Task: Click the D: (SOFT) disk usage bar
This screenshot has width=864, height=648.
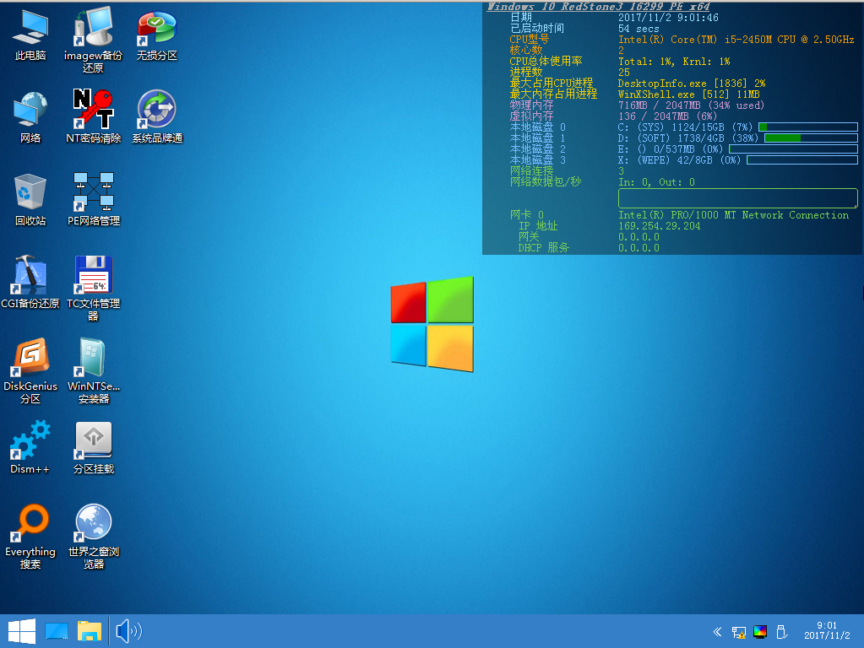Action: pos(811,138)
